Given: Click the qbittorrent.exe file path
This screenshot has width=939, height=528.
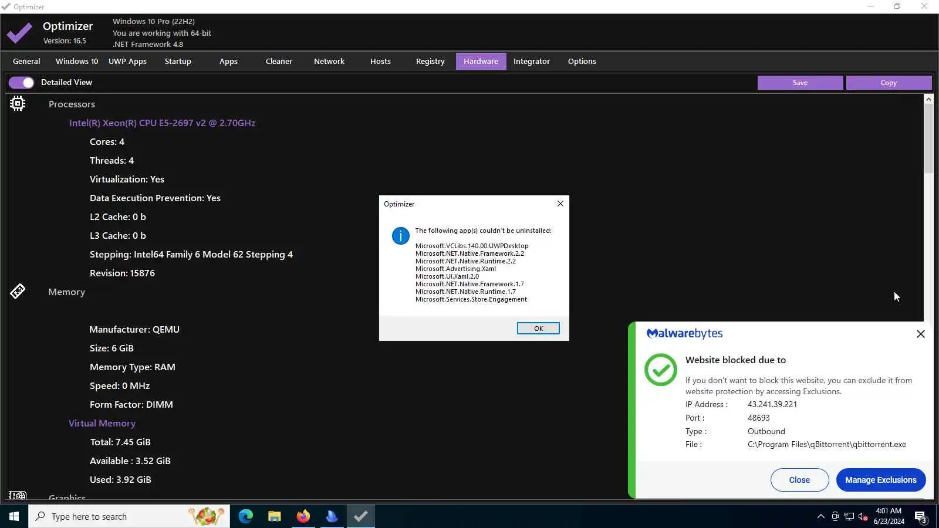Looking at the screenshot, I should [x=827, y=444].
